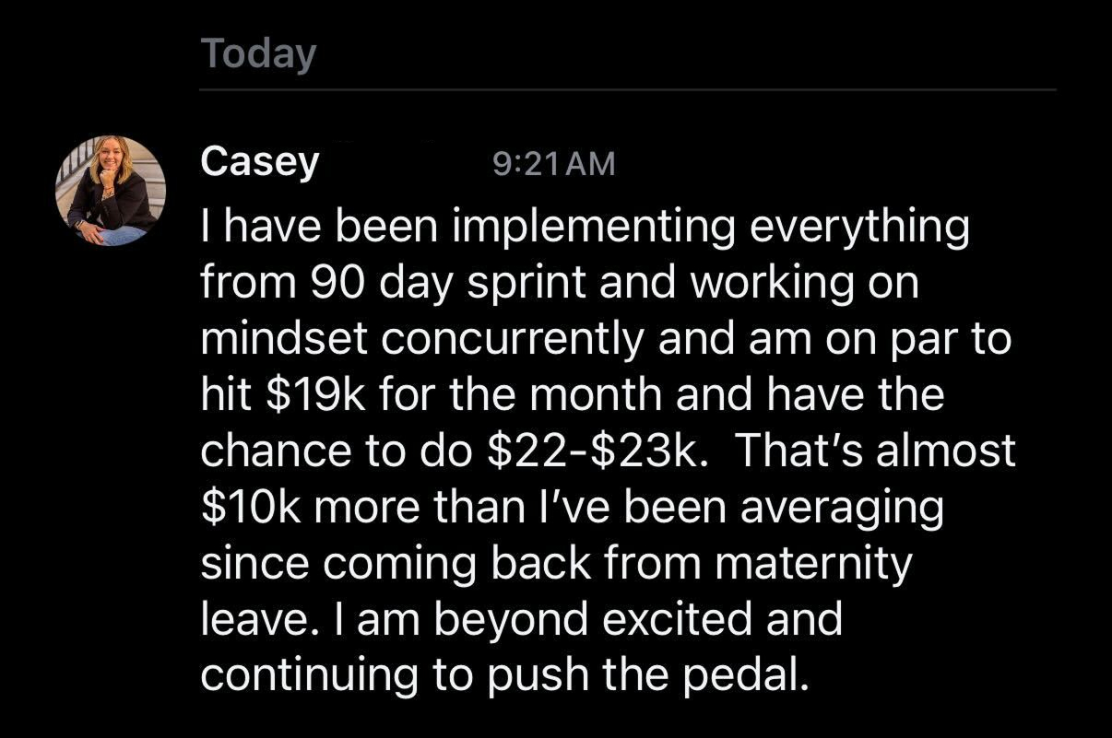Click the 9:21 AM message timestamp
Image resolution: width=1112 pixels, height=738 pixels.
coord(553,165)
